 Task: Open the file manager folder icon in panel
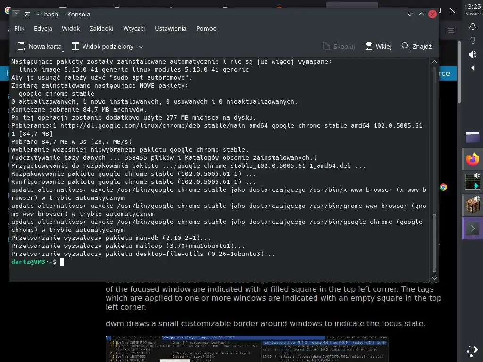pos(473,137)
